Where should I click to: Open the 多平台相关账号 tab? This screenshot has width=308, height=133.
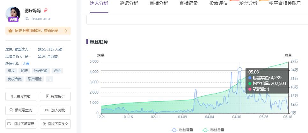(x=285, y=3)
